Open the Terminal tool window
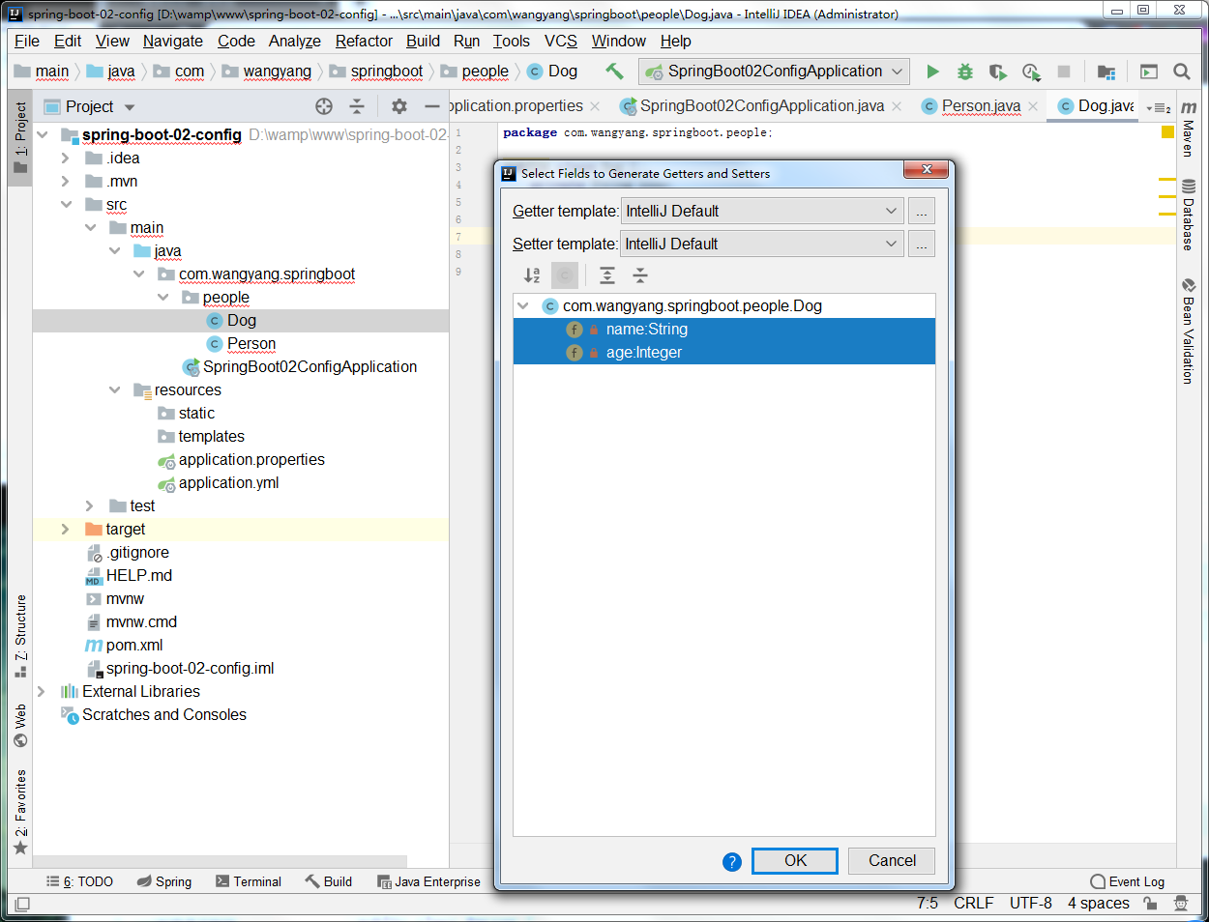Viewport: 1209px width, 922px height. 249,881
